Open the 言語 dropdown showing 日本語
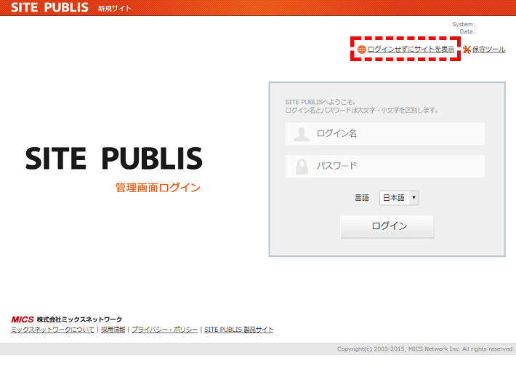The height and width of the screenshot is (366, 516). tap(399, 198)
